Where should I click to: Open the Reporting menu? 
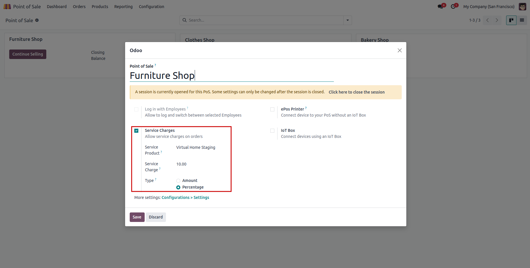tap(123, 7)
